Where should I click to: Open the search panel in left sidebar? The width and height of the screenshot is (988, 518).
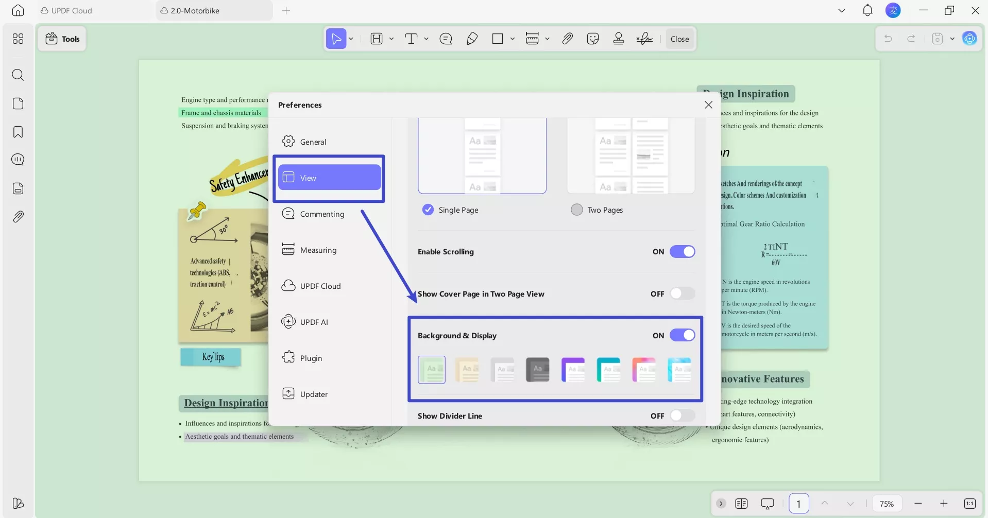[18, 75]
